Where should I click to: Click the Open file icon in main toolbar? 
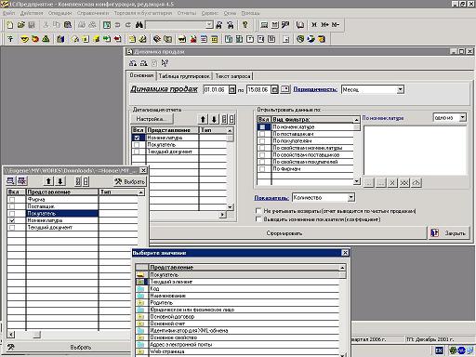(x=20, y=25)
